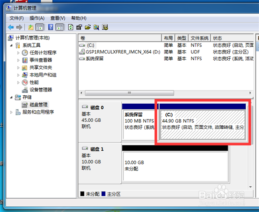Expand the 任务计划程序 node
Image resolution: width=259 pixels, height=212 pixels.
[x=18, y=53]
